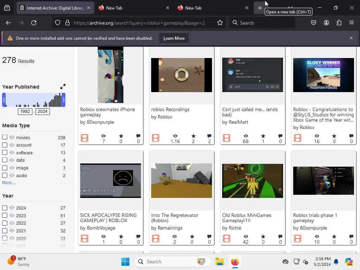The width and height of the screenshot is (360, 270).
Task: Open the Firefox tracking protection shield
Action: click(x=58, y=23)
